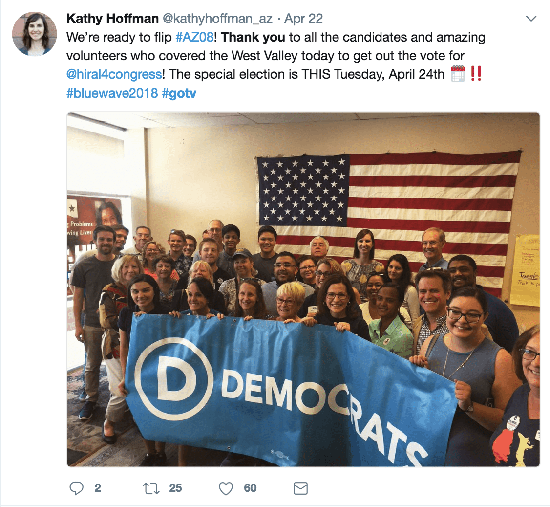Click the like count 60
Viewport: 550px width, 507px height.
pos(250,488)
